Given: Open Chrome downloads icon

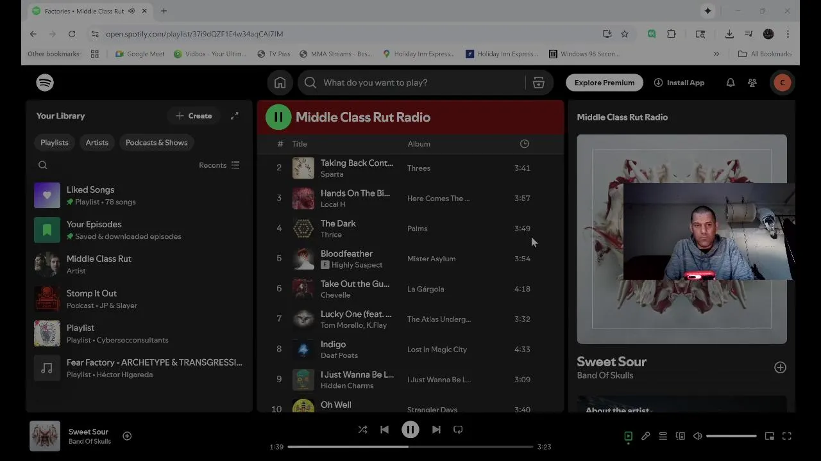Looking at the screenshot, I should tap(729, 34).
